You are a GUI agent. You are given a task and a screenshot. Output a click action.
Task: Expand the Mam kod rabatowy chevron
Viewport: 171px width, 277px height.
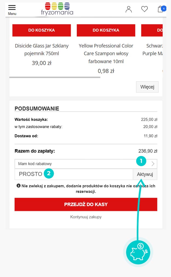tap(153, 164)
